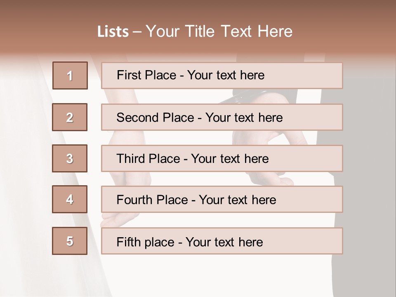Click the number 1 box
This screenshot has width=396, height=297.
pos(70,75)
